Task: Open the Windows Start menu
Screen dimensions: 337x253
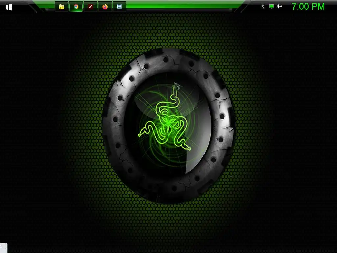Action: point(9,7)
